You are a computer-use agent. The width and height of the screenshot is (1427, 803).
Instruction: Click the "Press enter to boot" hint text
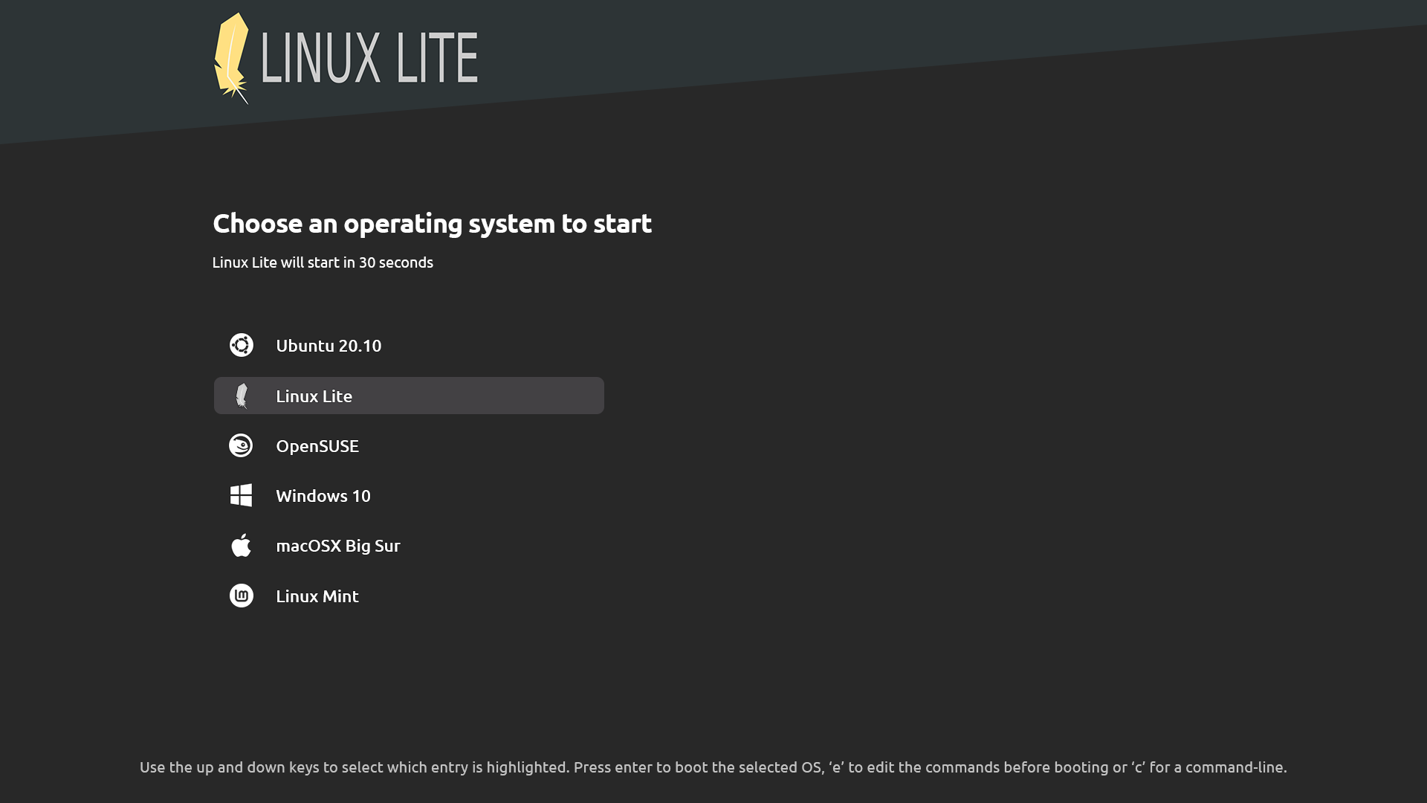pyautogui.click(x=641, y=767)
